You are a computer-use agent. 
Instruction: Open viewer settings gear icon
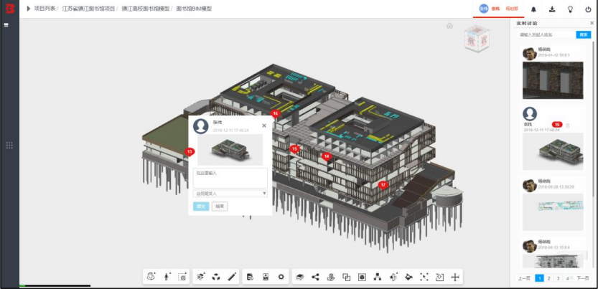[281, 277]
